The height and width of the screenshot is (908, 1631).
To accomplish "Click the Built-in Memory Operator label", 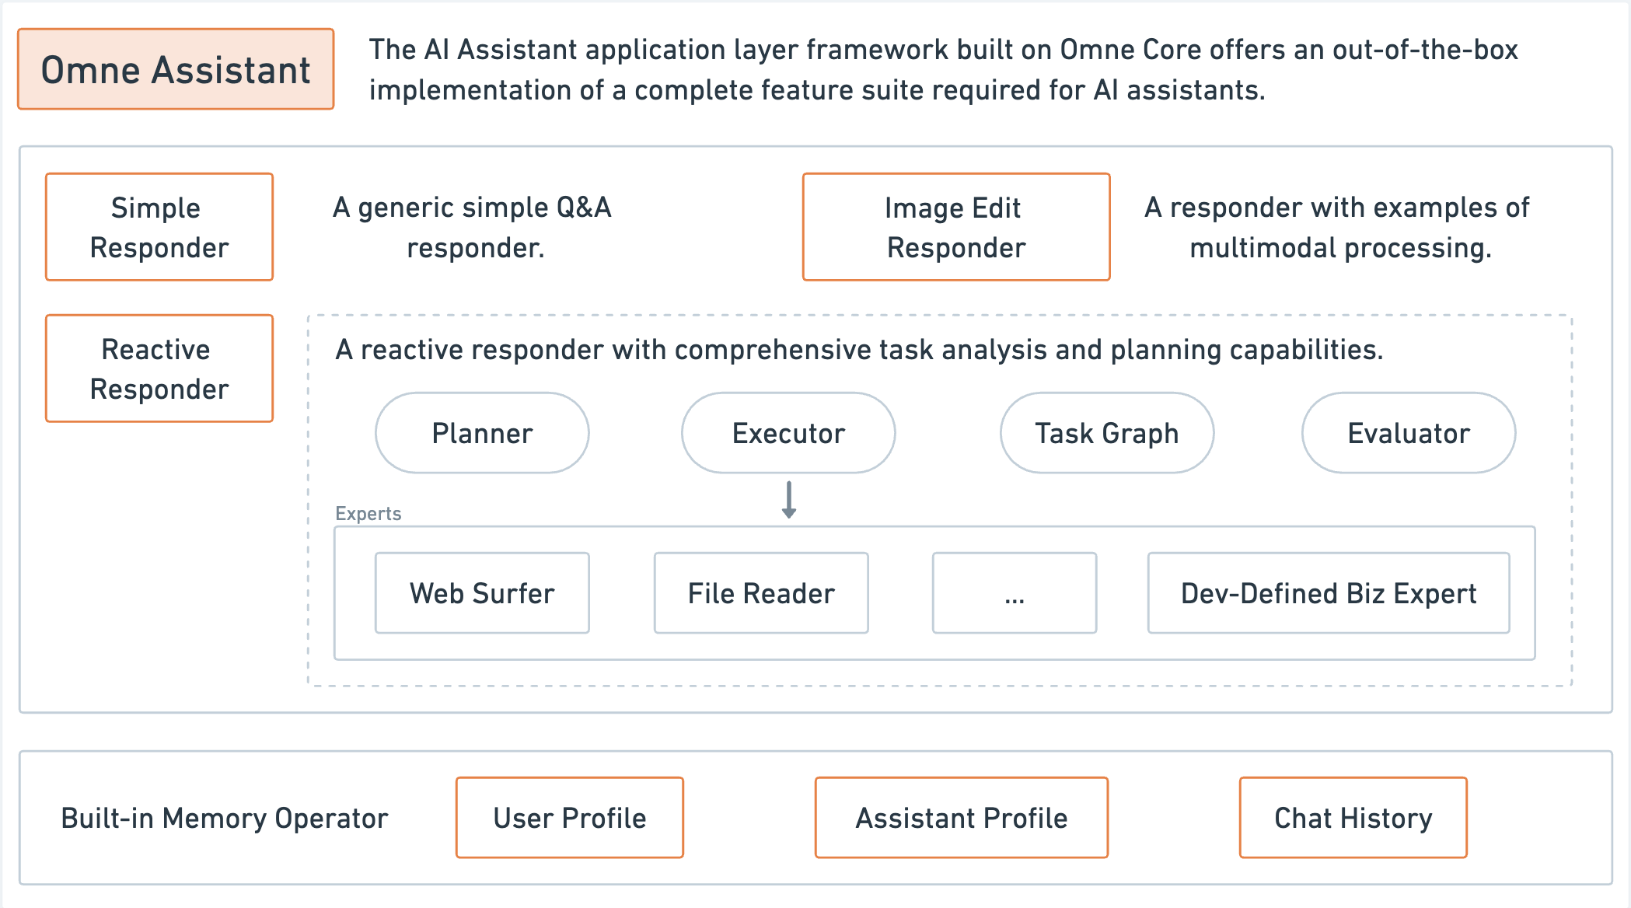I will coord(224,818).
